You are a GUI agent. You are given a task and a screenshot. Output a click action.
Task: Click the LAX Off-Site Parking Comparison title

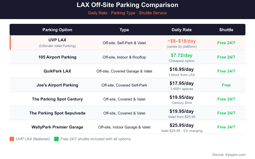(127, 5)
